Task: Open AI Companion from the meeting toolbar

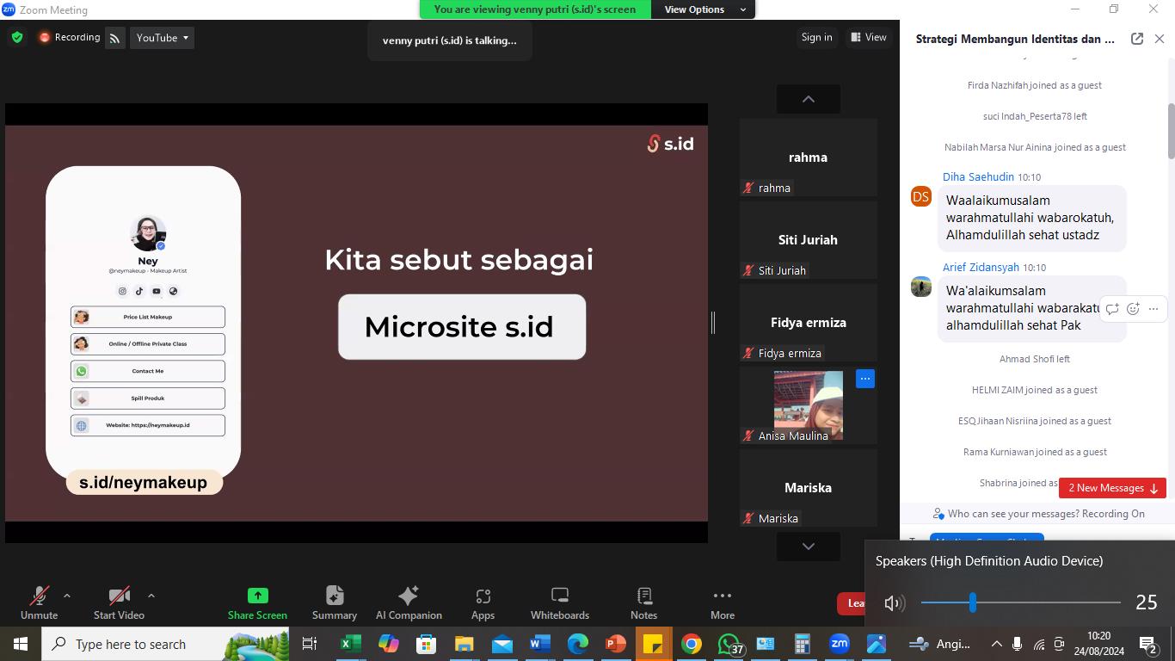Action: click(409, 602)
